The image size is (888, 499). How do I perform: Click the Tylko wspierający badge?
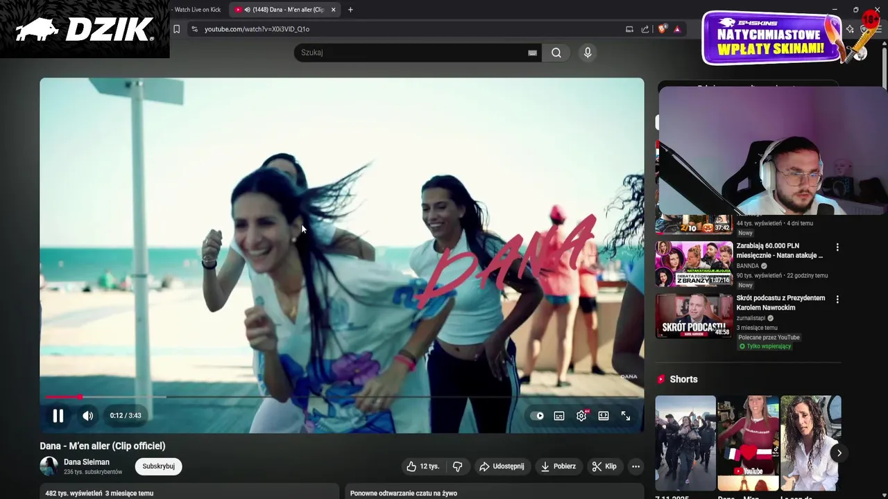click(765, 347)
